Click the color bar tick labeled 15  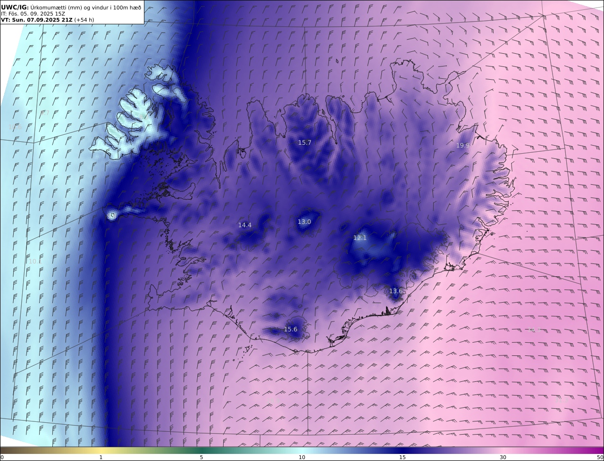coord(403,457)
